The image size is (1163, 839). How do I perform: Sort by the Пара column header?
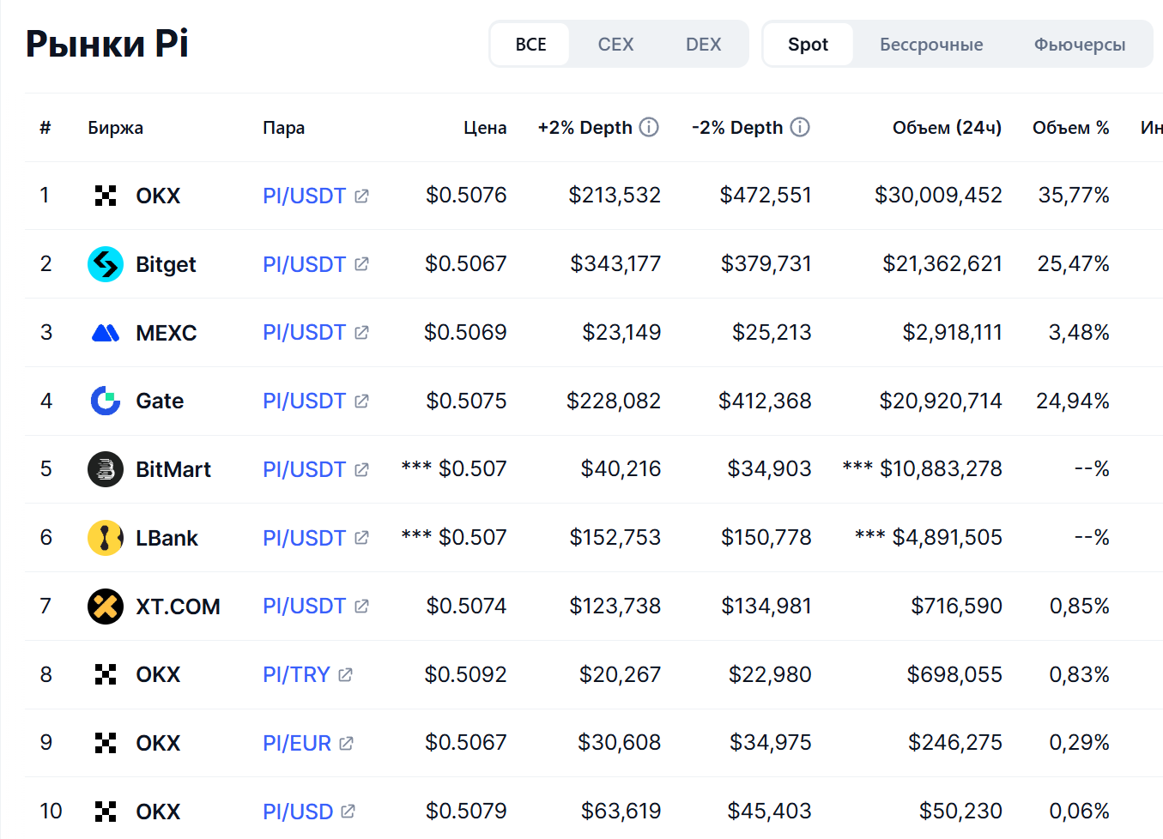click(283, 128)
